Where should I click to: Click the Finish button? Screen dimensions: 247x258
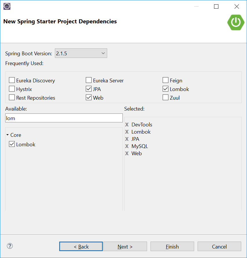pyautogui.click(x=172, y=246)
